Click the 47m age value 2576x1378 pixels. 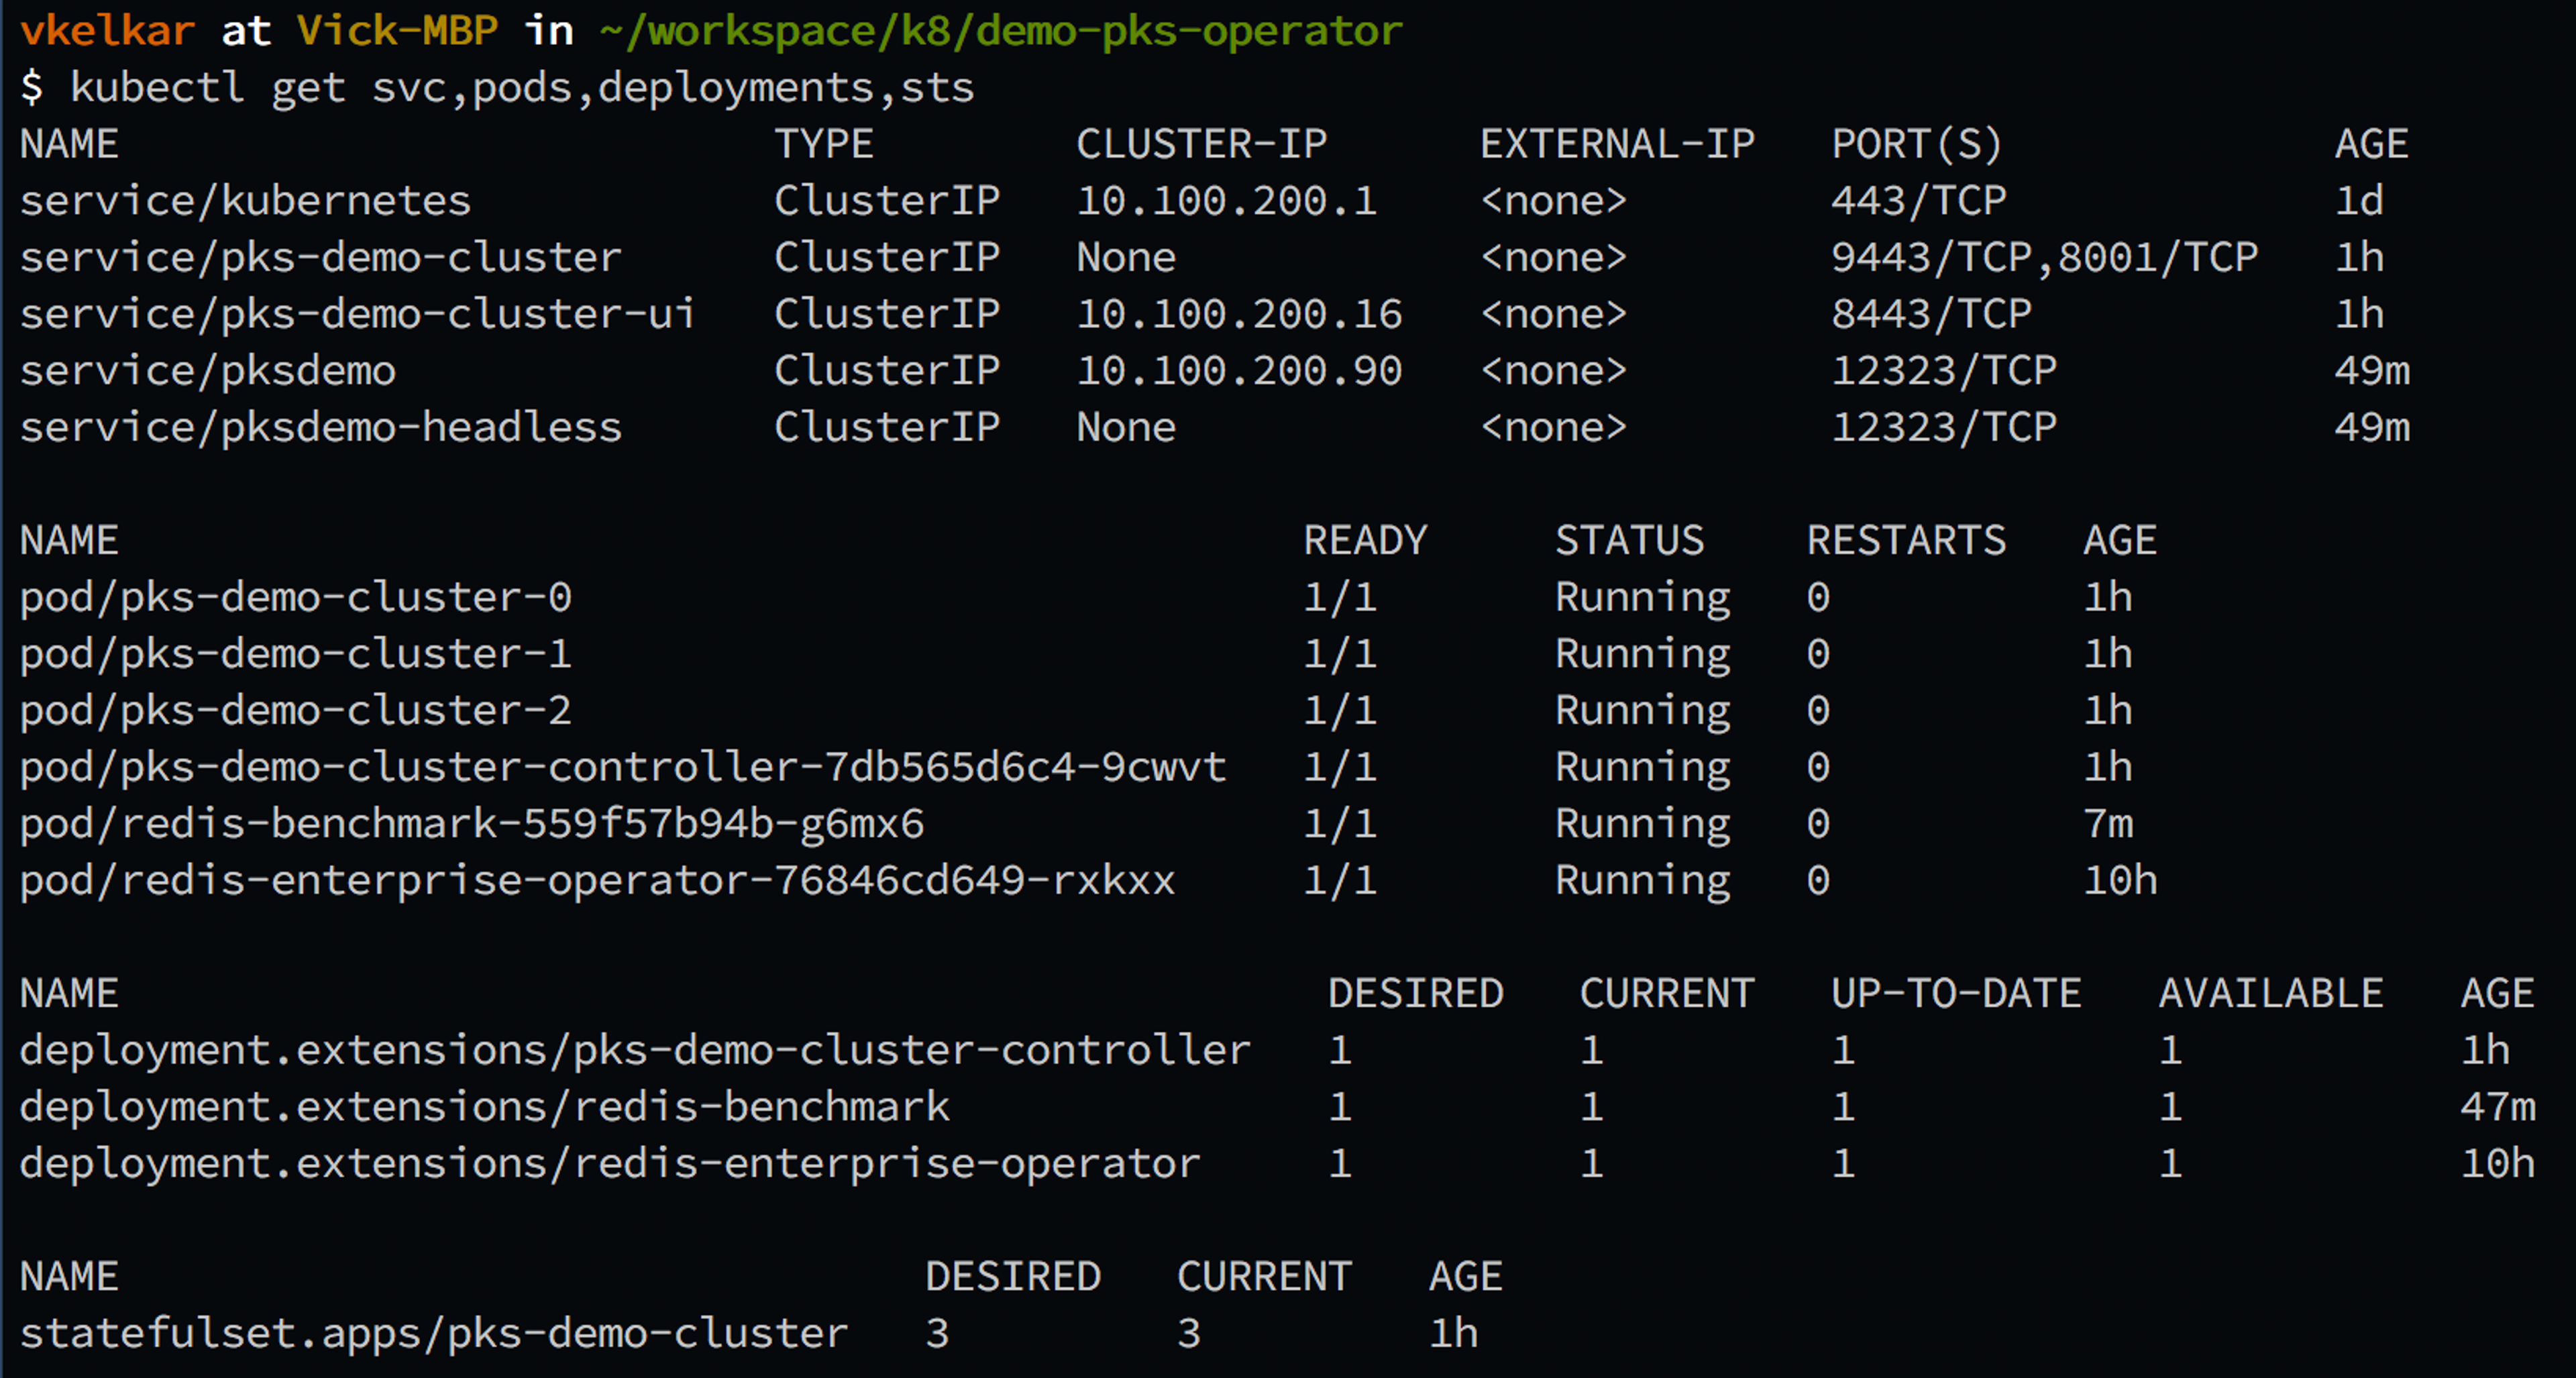point(2497,1107)
